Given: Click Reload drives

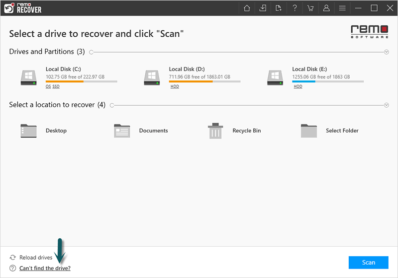Looking at the screenshot, I should coord(36,258).
